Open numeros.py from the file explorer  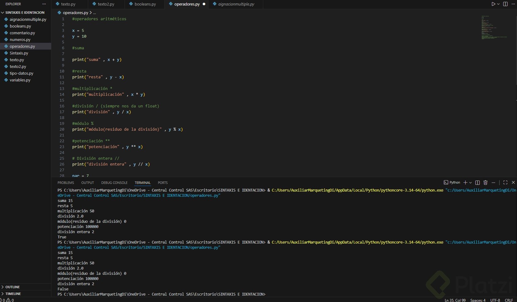coord(20,39)
